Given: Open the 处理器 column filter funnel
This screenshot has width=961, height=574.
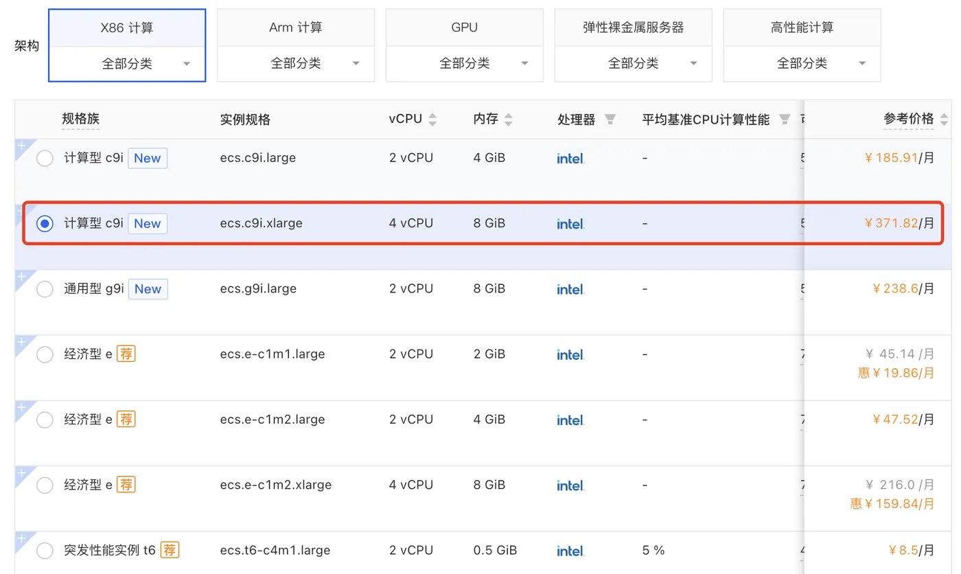Looking at the screenshot, I should coord(610,119).
